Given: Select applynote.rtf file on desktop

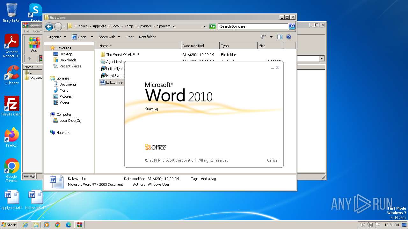Looking at the screenshot, I should tap(11, 200).
